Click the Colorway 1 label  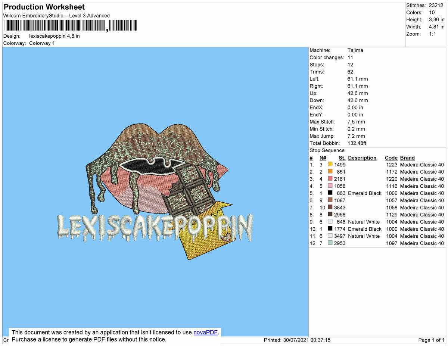[42, 43]
